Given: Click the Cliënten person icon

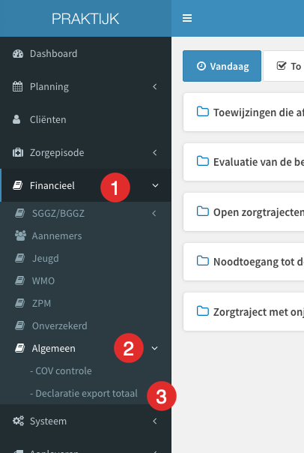Looking at the screenshot, I should pos(16,119).
